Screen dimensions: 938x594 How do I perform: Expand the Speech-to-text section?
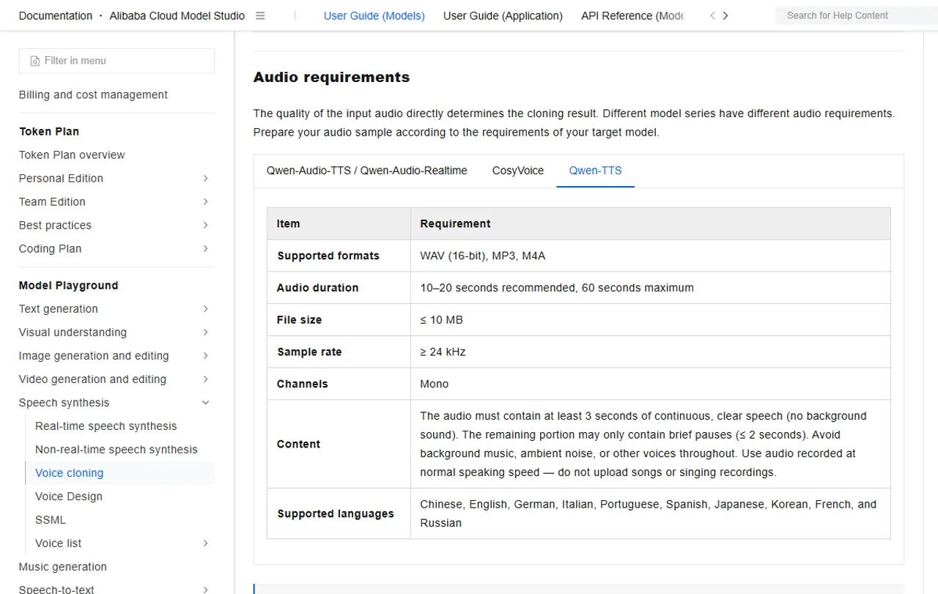pyautogui.click(x=205, y=589)
